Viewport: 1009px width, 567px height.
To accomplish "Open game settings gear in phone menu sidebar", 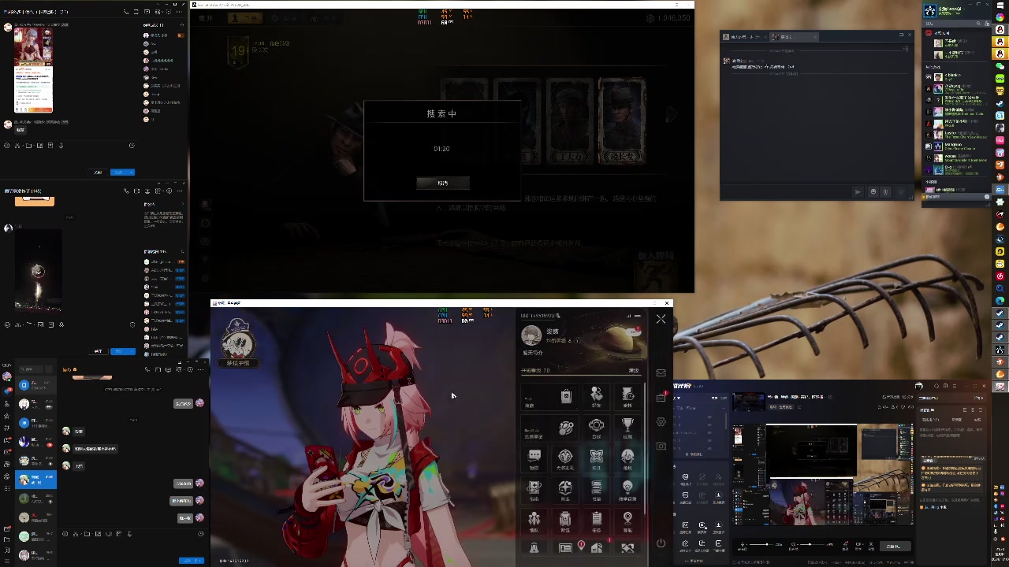I will click(x=661, y=421).
